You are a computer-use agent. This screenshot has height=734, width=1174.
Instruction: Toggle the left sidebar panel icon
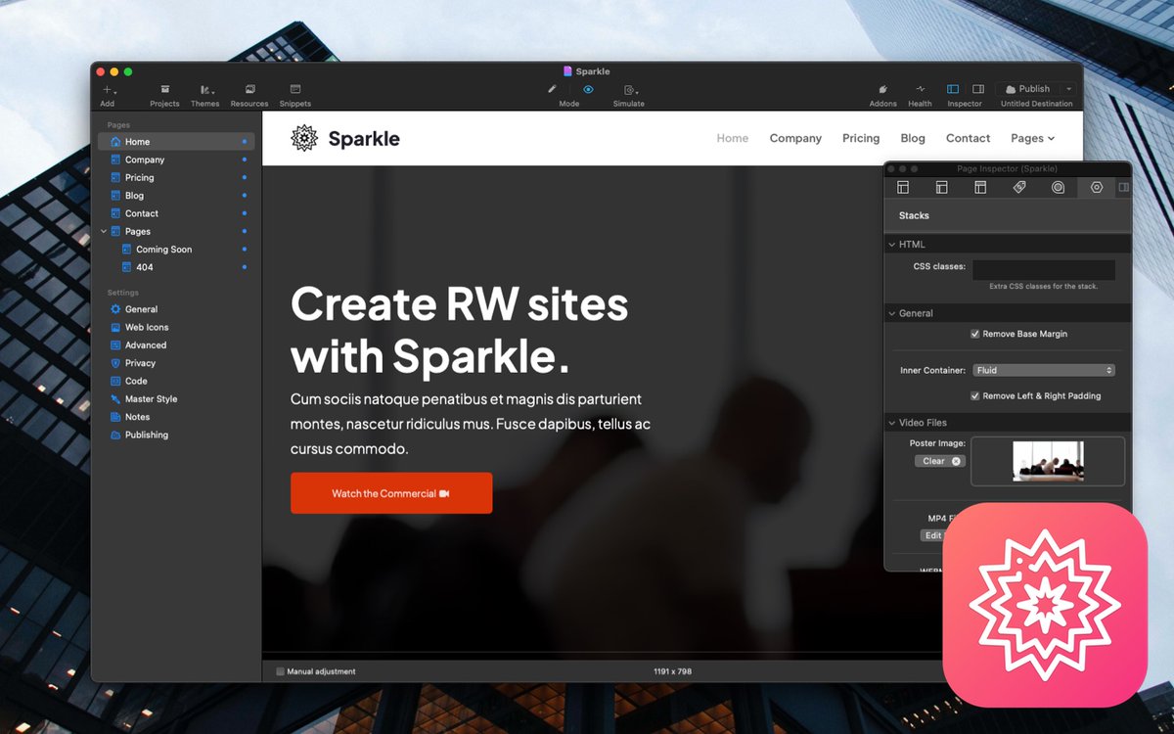953,89
